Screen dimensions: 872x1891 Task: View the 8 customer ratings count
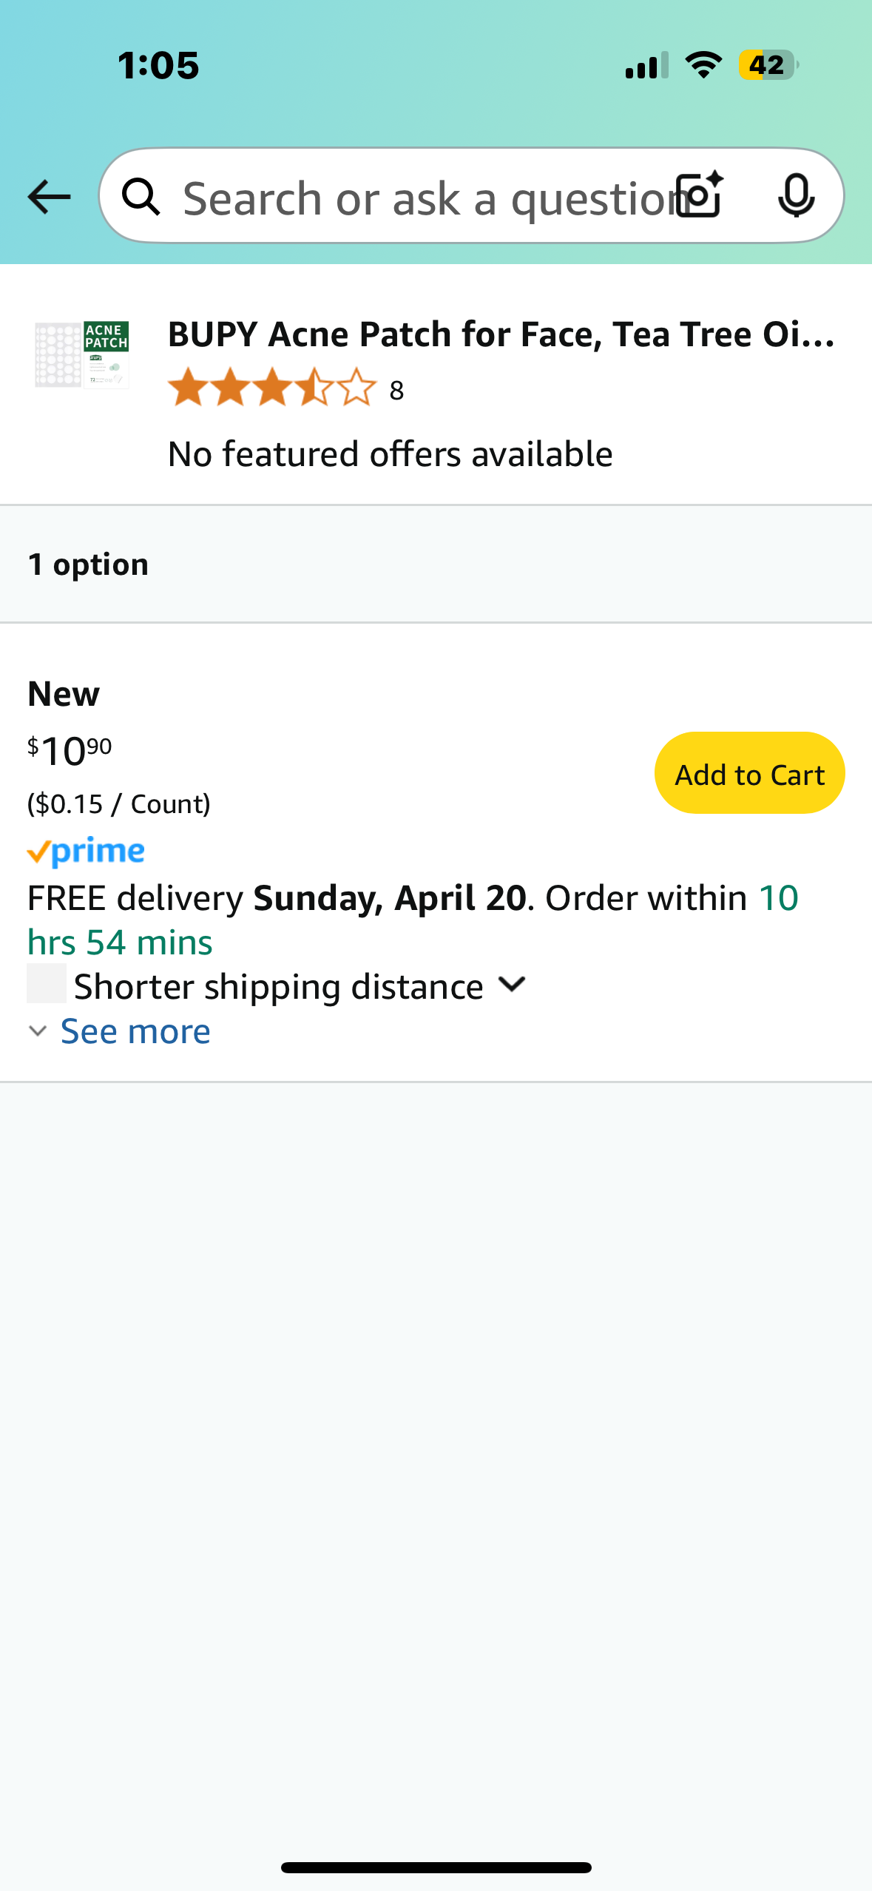pyautogui.click(x=397, y=390)
